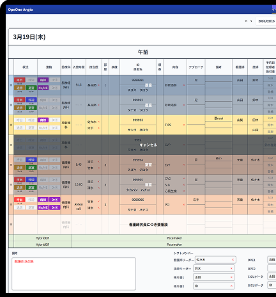Go to previous day with < arrow
Image resolution: width=276 pixels, height=297 pixels.
251,21
